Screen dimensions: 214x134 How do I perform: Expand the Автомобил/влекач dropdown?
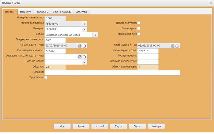pyautogui.click(x=85, y=24)
